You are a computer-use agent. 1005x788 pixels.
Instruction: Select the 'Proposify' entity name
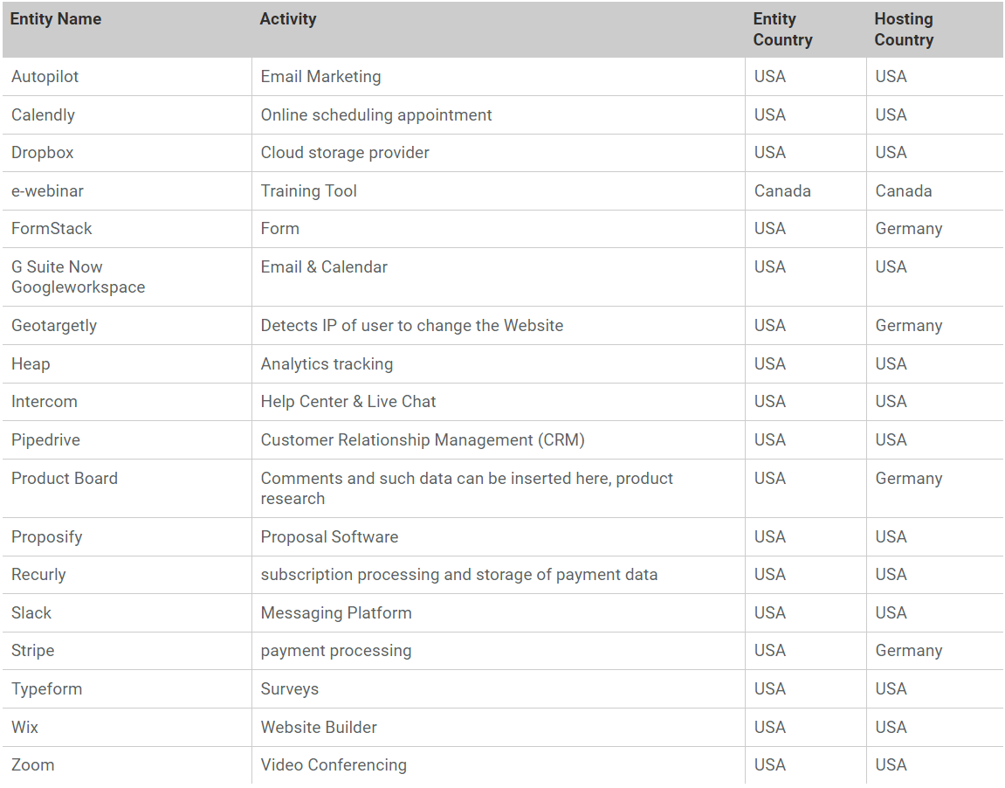click(x=47, y=537)
